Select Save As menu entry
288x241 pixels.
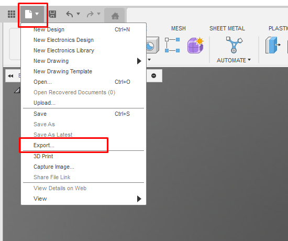pos(83,124)
